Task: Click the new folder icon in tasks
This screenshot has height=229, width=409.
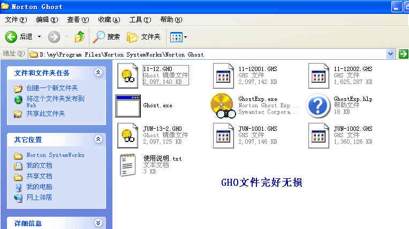Action: coord(18,89)
